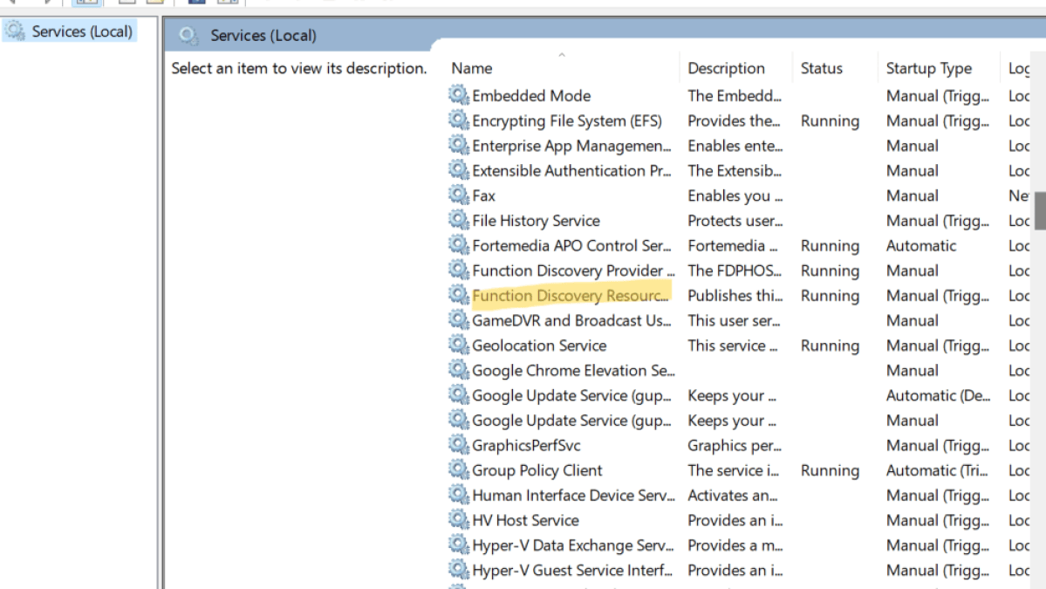Screen dimensions: 1046x589
Task: Select "GraphicsPerfSvc" service name
Action: pos(526,445)
